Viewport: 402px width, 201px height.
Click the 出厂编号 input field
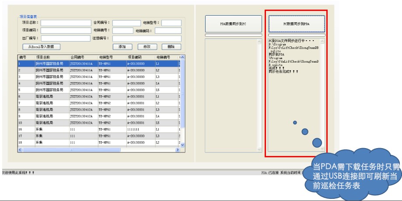click(66, 38)
